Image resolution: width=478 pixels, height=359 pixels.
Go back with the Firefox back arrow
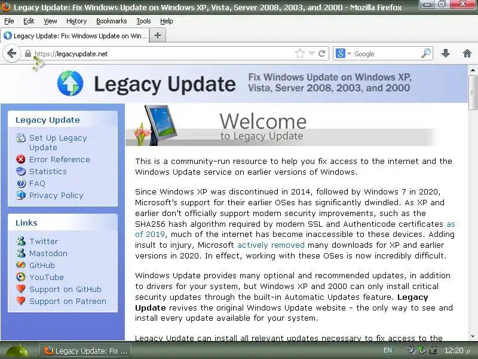point(11,54)
